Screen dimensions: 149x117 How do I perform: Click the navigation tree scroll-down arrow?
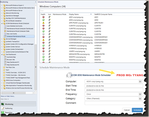pos(36,91)
